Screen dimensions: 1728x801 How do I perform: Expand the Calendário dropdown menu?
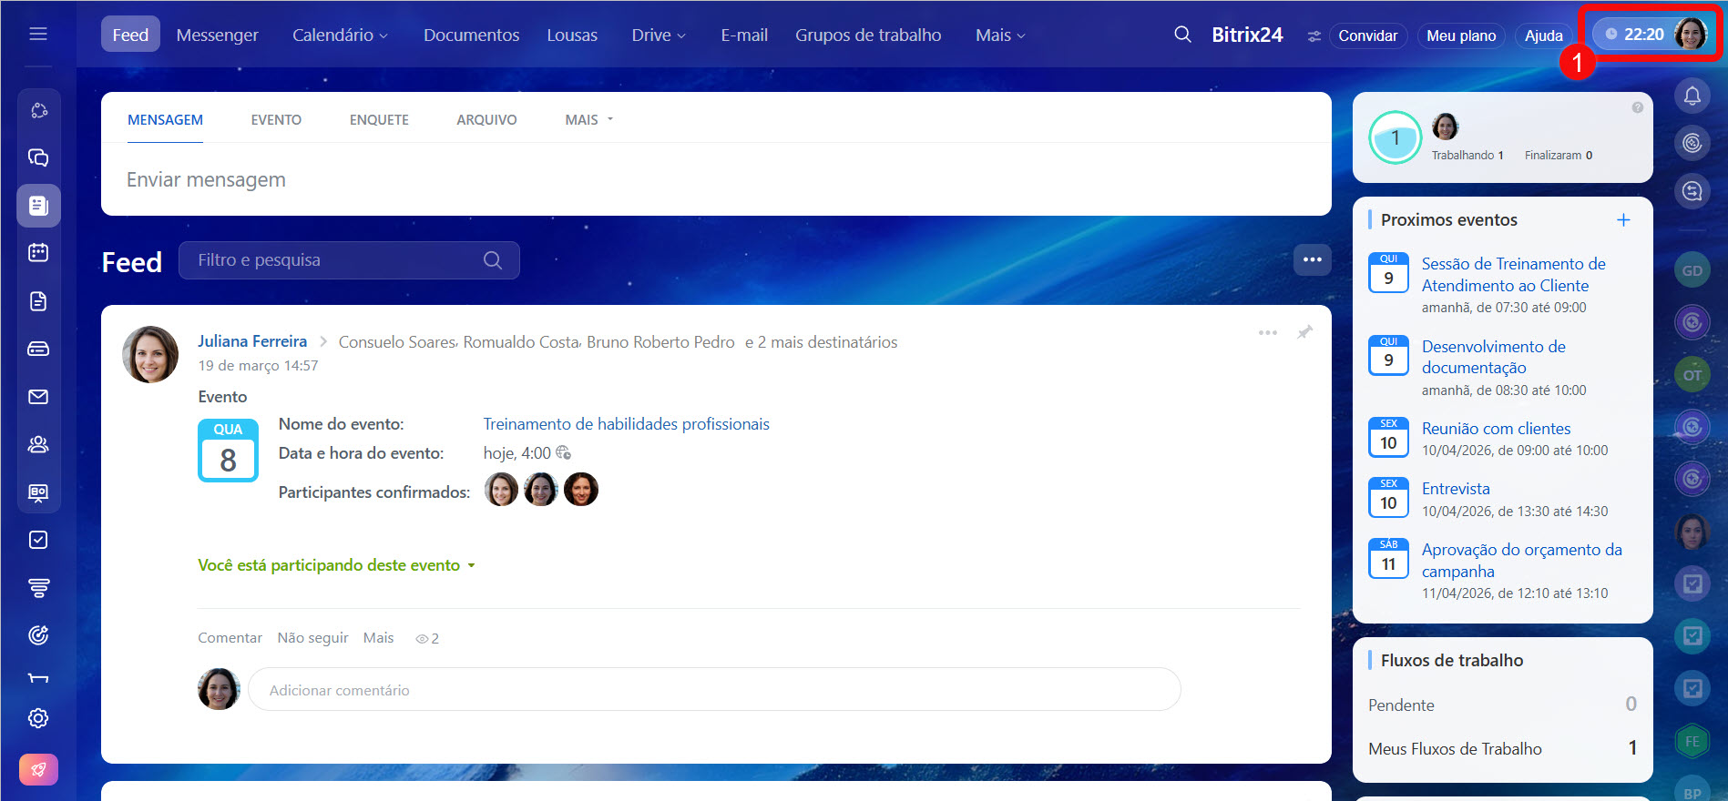coord(340,35)
